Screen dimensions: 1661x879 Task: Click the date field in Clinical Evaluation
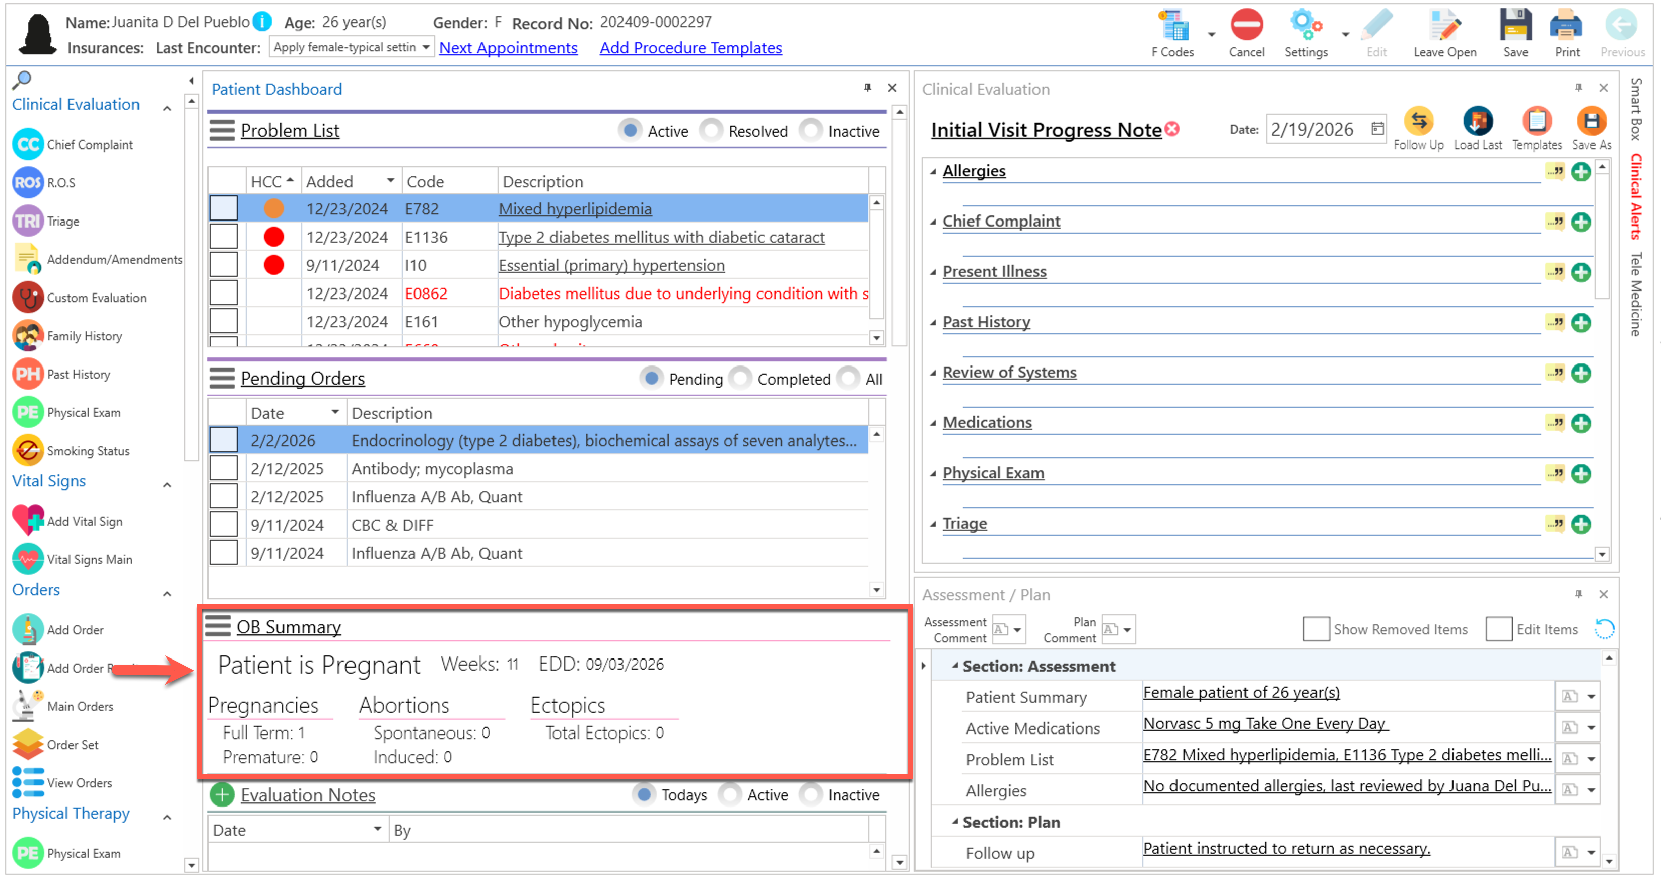(1313, 129)
